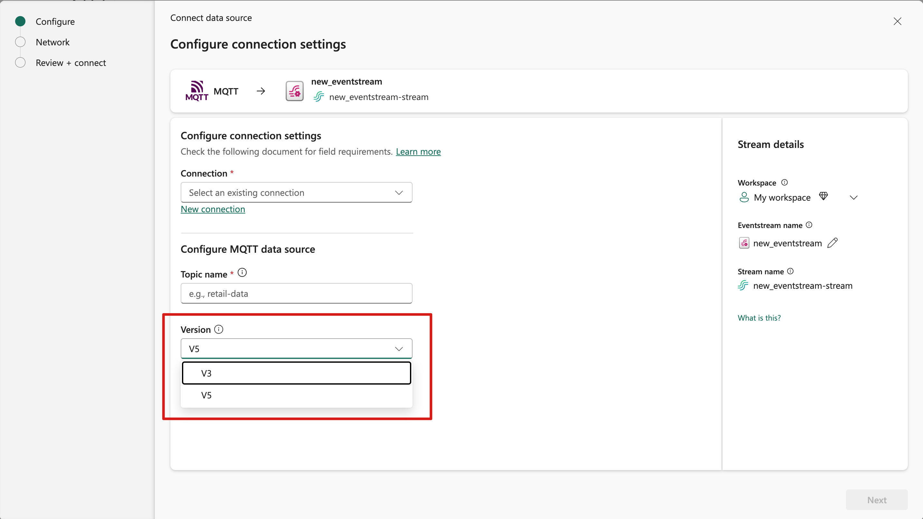This screenshot has height=519, width=923.
Task: Select the Configure step indicator
Action: click(x=20, y=22)
